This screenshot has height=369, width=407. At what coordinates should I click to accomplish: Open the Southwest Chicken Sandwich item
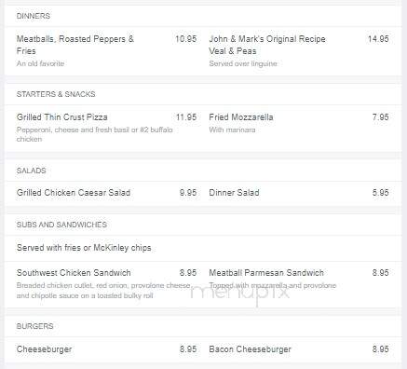click(74, 273)
